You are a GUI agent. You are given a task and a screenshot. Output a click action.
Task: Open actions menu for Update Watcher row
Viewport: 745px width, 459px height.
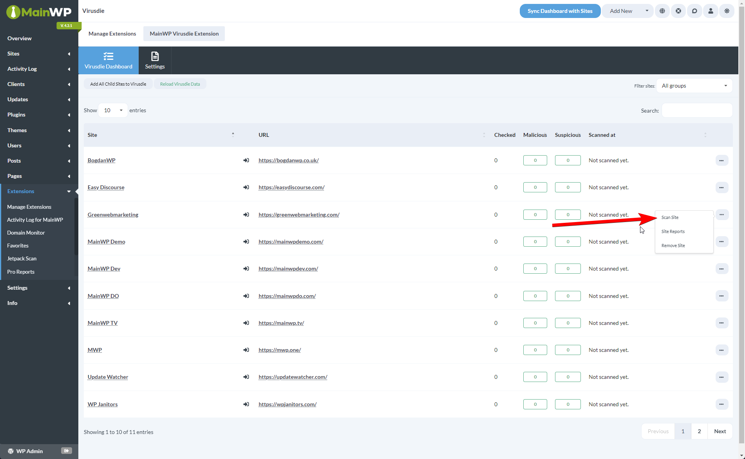(721, 377)
